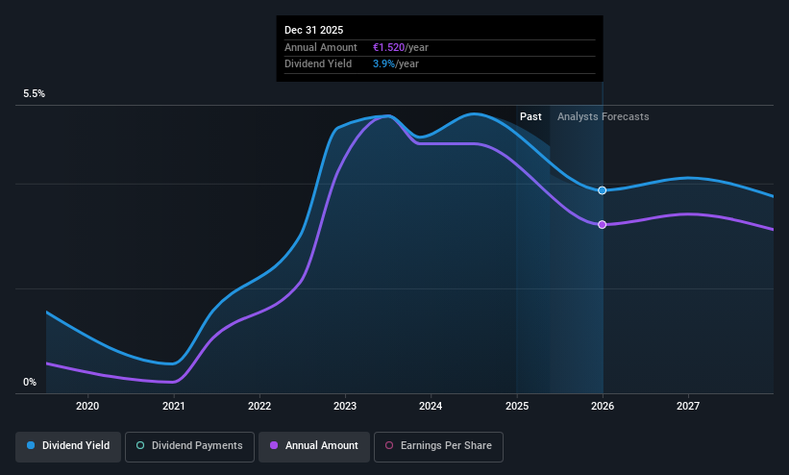Viewport: 789px width, 475px height.
Task: Enable the Earnings Per Share series
Action: point(438,446)
